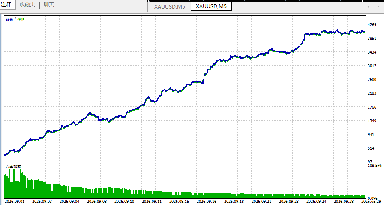This screenshot has height=205, width=384.
Task: Select the inactive XAUUSD,M5 chart tab
Action: 169,6
